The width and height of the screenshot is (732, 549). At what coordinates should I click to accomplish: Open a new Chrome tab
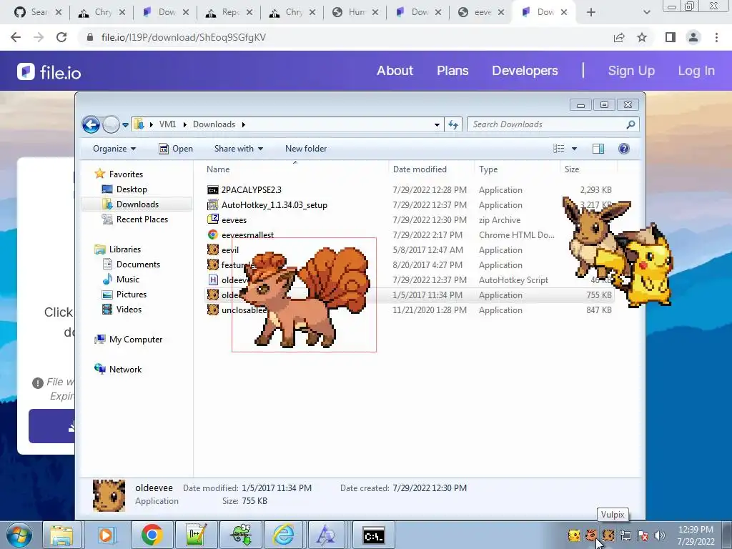click(591, 13)
